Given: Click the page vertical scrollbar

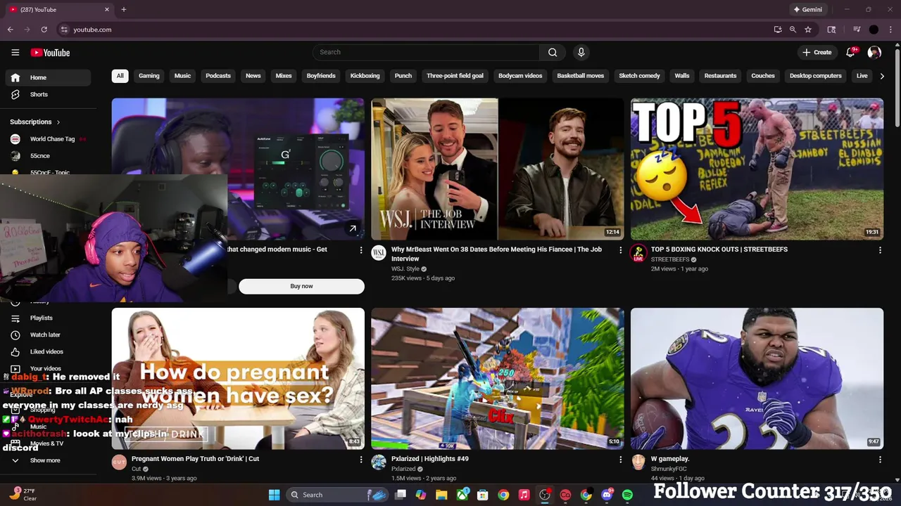Looking at the screenshot, I should click(x=897, y=88).
